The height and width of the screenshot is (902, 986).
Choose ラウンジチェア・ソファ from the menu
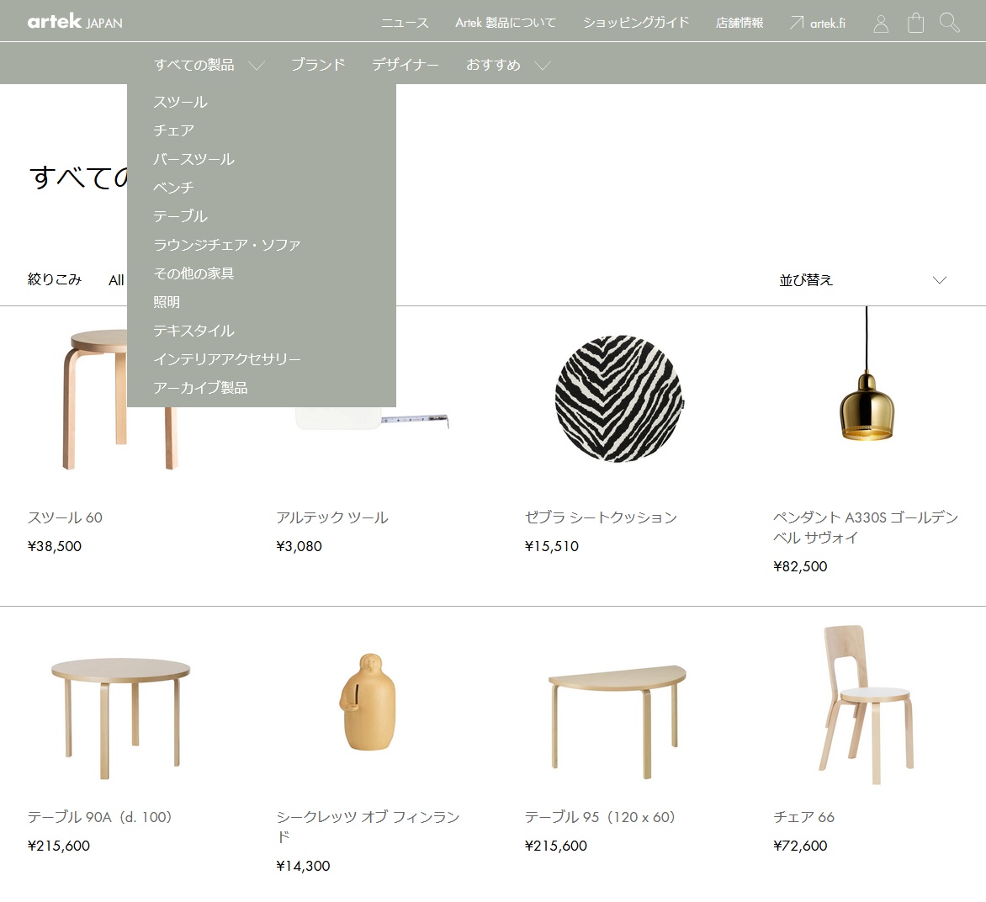click(226, 245)
